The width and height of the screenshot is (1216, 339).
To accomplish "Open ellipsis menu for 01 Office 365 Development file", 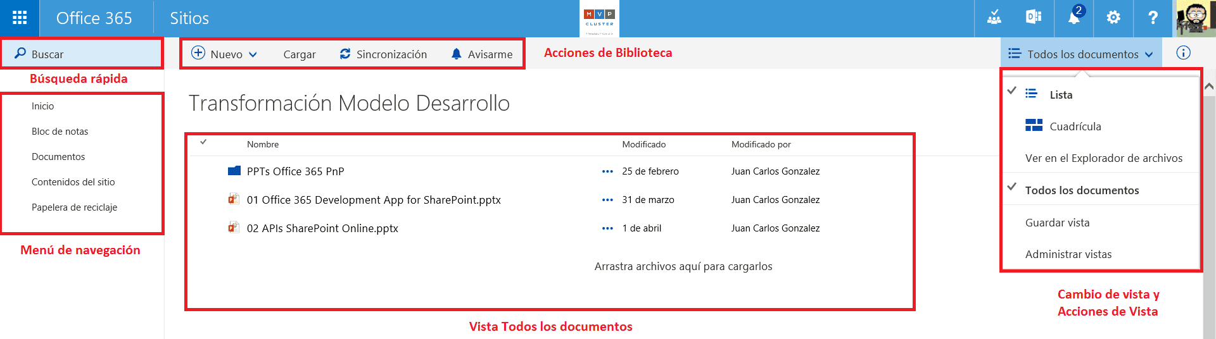I will [607, 200].
